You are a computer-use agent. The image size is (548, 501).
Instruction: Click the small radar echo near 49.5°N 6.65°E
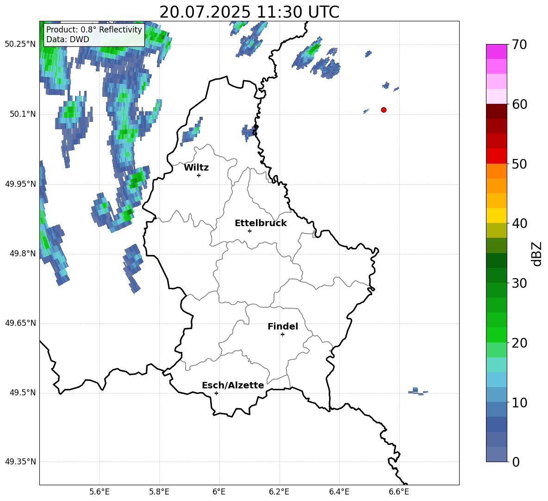(417, 392)
